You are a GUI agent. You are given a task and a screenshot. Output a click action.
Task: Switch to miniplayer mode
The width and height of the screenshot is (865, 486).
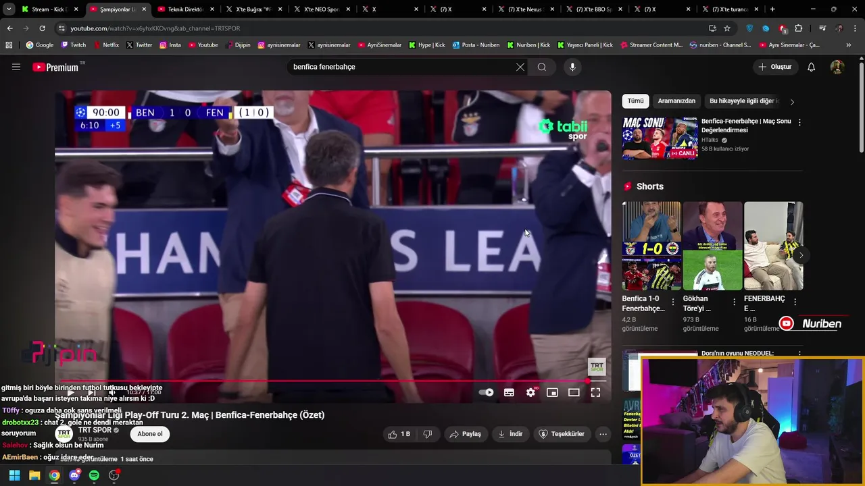pyautogui.click(x=552, y=392)
